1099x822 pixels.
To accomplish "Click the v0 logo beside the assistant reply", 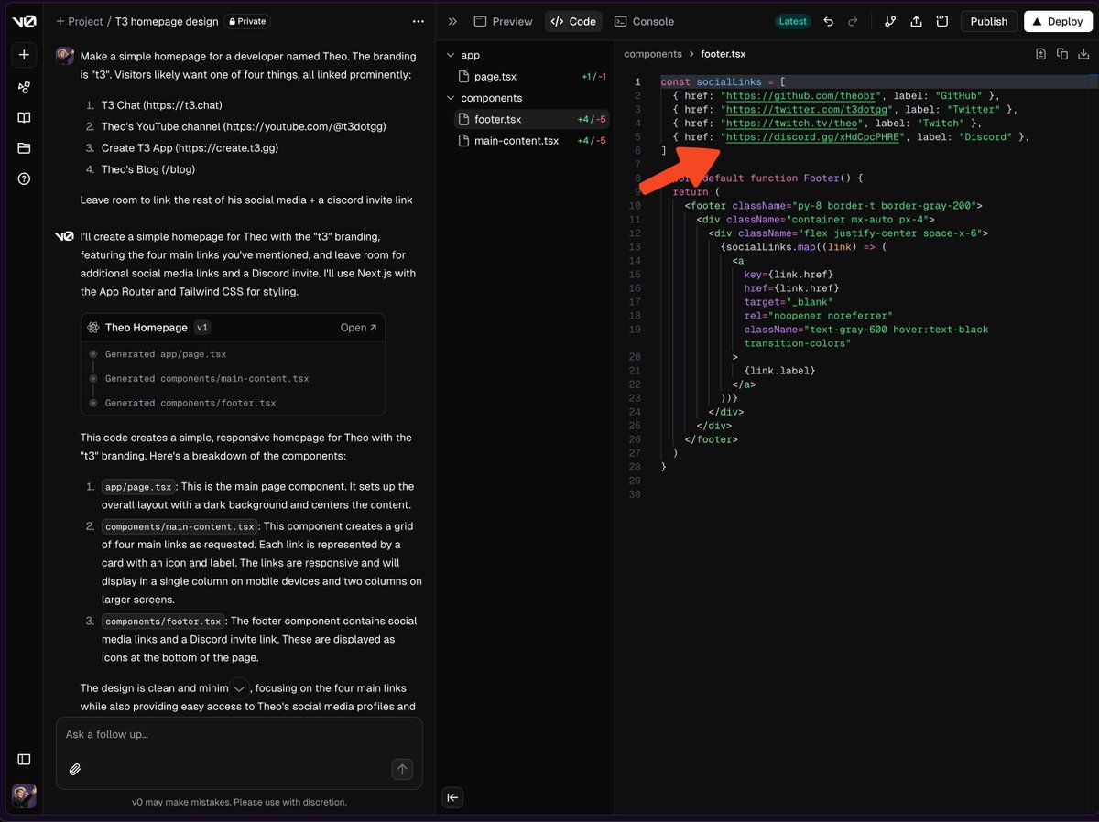I will (64, 236).
